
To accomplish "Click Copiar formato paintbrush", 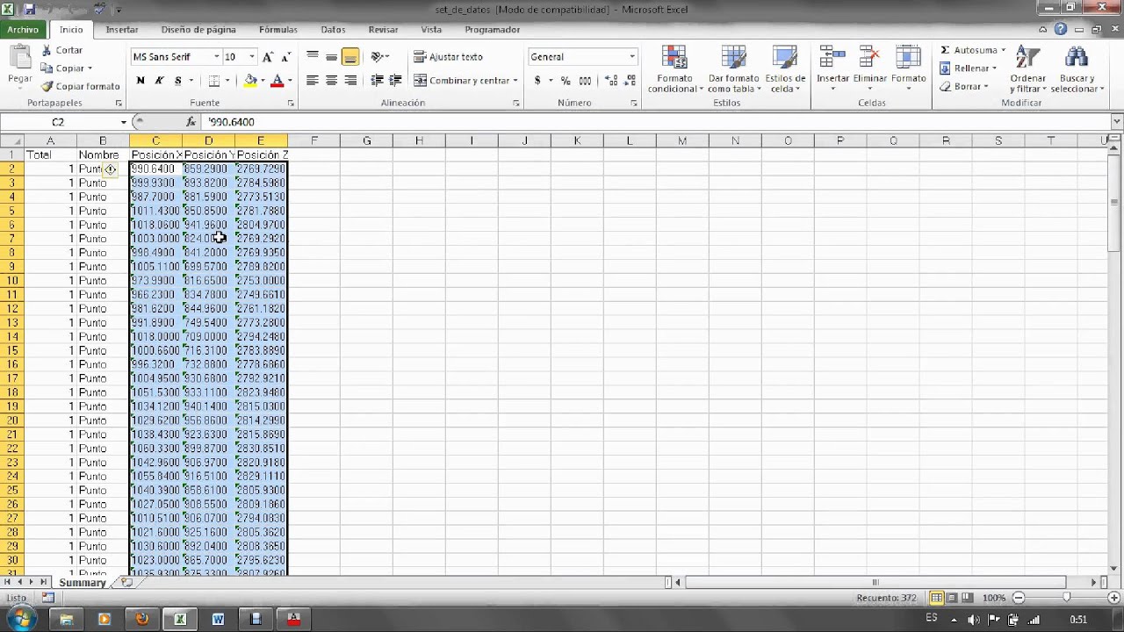I will click(x=80, y=86).
